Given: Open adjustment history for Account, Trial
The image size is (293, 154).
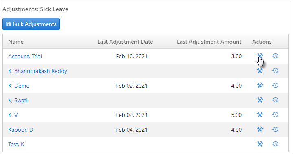Looking at the screenshot, I should click(275, 56).
